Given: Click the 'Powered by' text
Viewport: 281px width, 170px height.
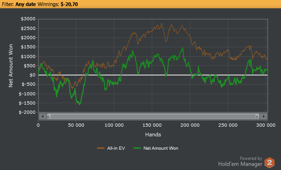Looking at the screenshot, I should [x=251, y=158].
